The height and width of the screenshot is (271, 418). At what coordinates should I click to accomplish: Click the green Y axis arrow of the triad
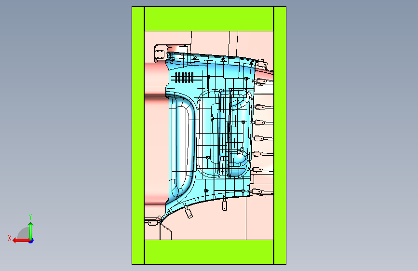coord(31,230)
